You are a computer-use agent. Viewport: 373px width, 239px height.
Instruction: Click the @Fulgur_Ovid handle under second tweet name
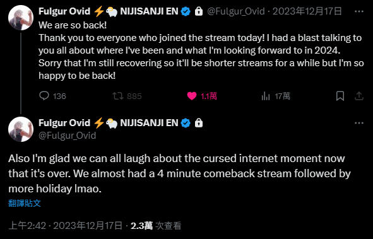68,136
